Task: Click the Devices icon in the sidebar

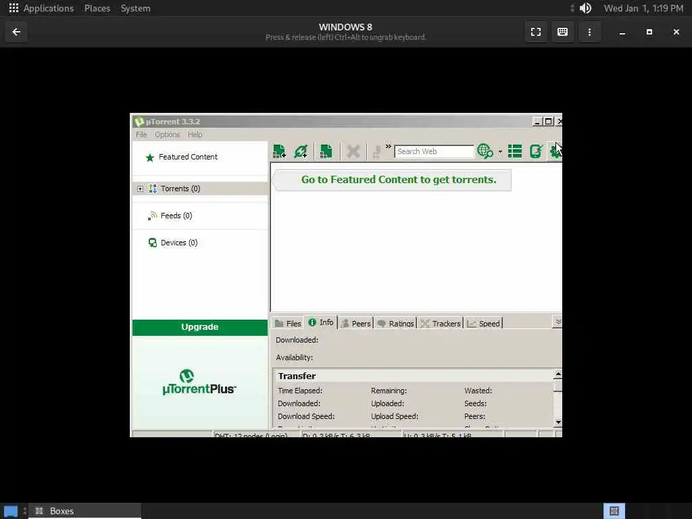Action: click(x=152, y=243)
